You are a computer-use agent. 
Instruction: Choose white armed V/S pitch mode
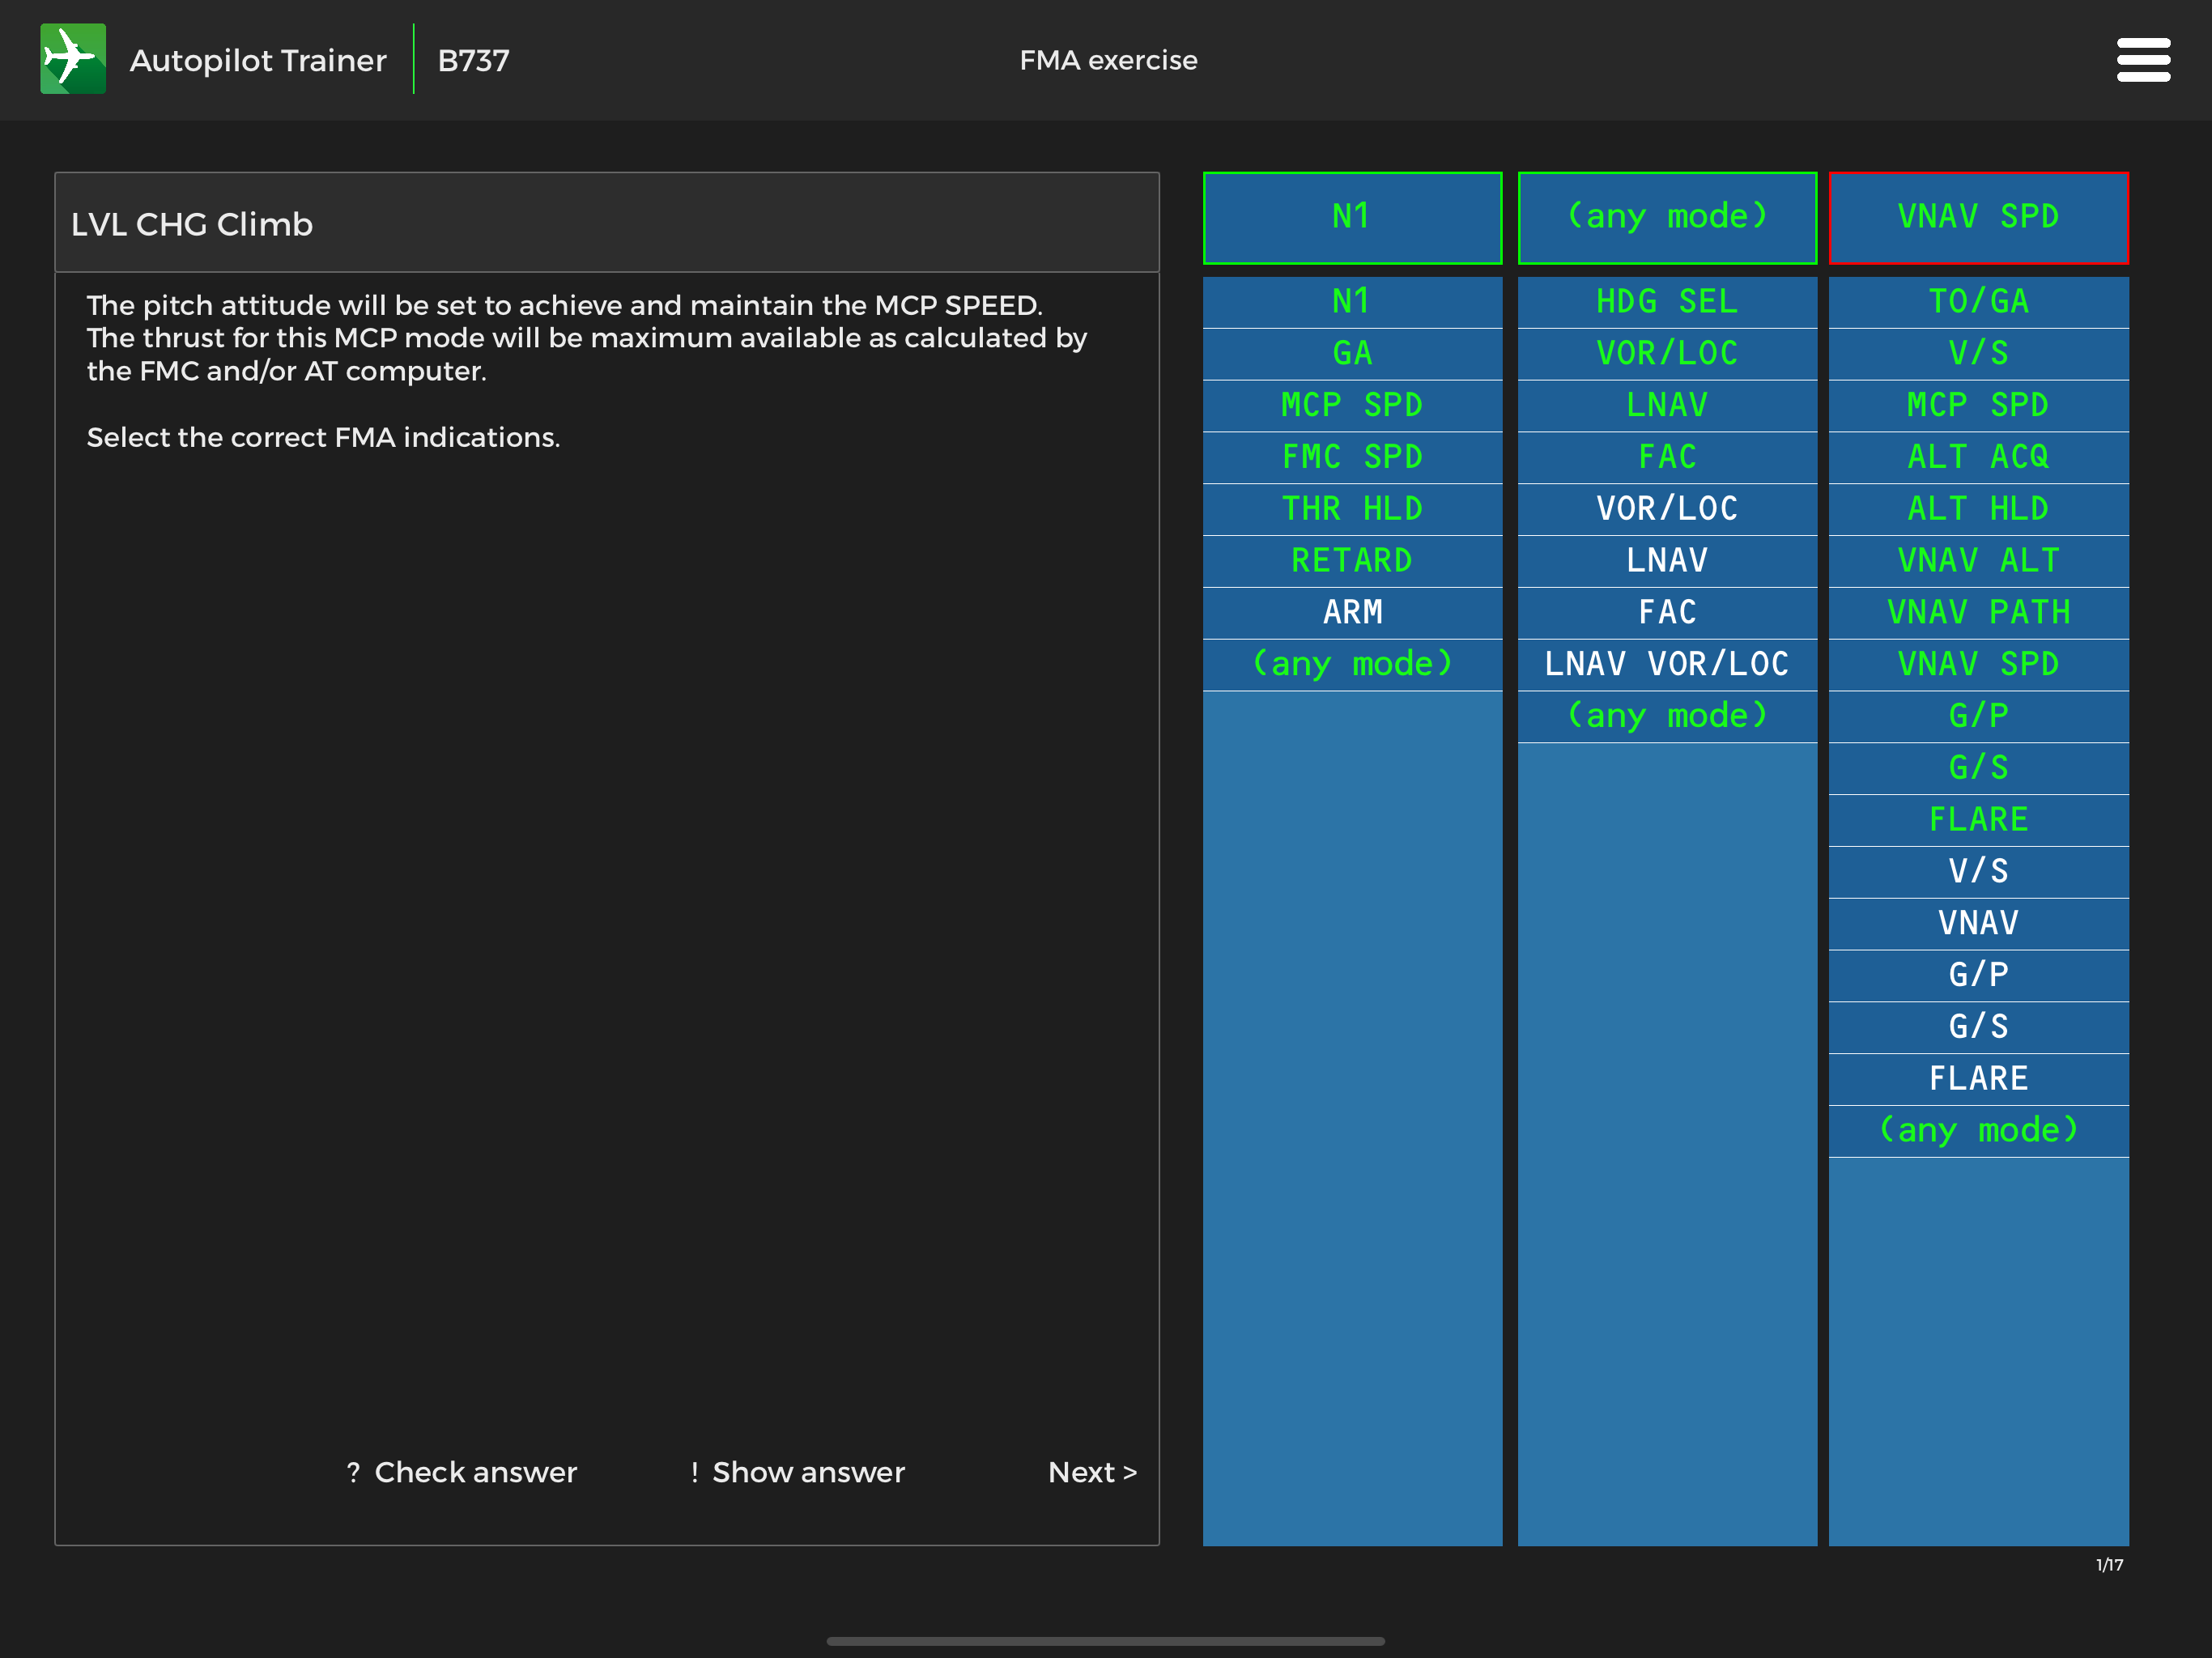point(1978,873)
